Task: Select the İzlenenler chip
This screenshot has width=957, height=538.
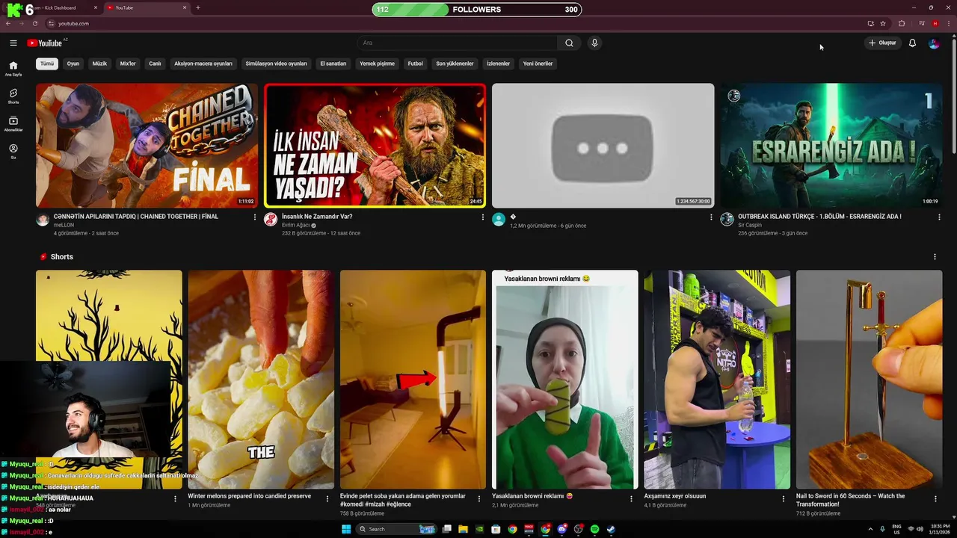Action: pos(498,64)
